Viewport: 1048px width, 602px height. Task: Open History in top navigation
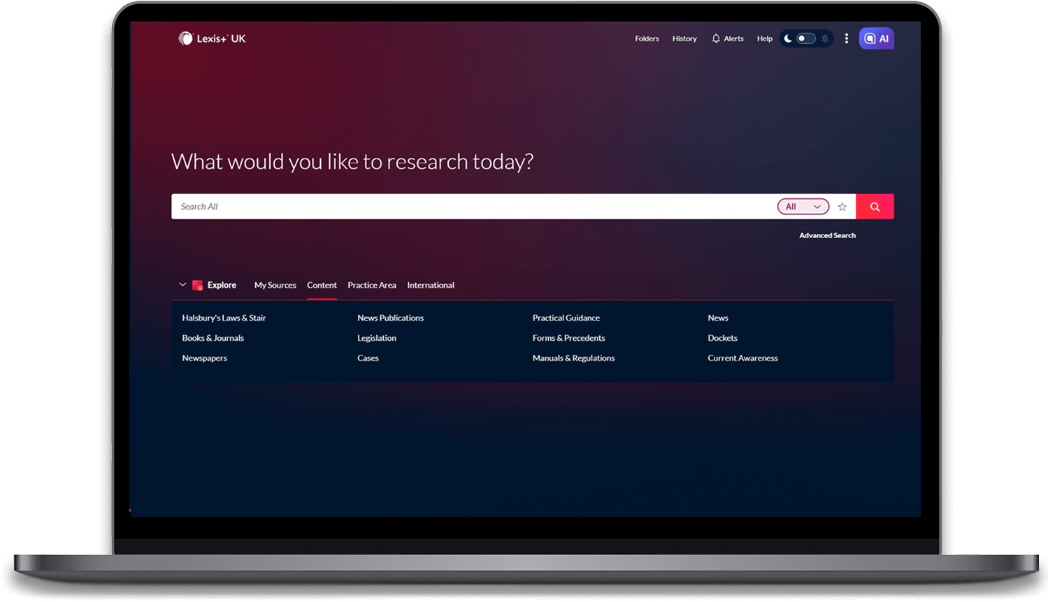(684, 38)
